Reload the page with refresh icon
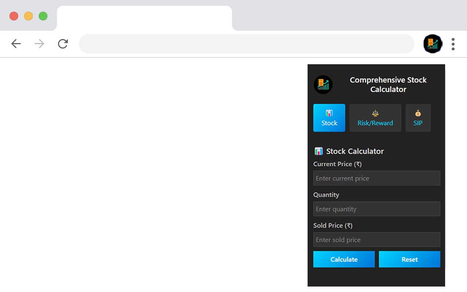 [x=63, y=44]
